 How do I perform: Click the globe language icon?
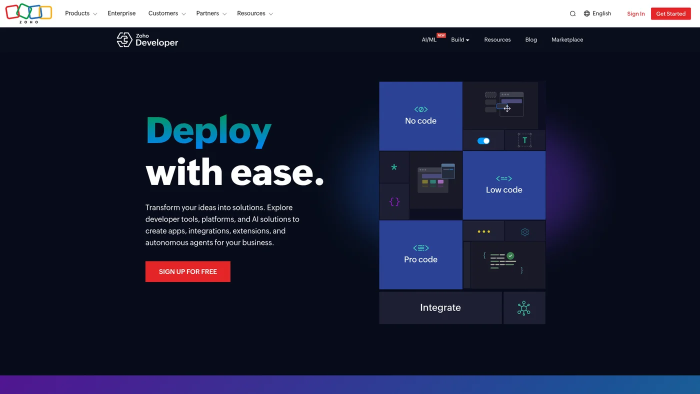587,13
